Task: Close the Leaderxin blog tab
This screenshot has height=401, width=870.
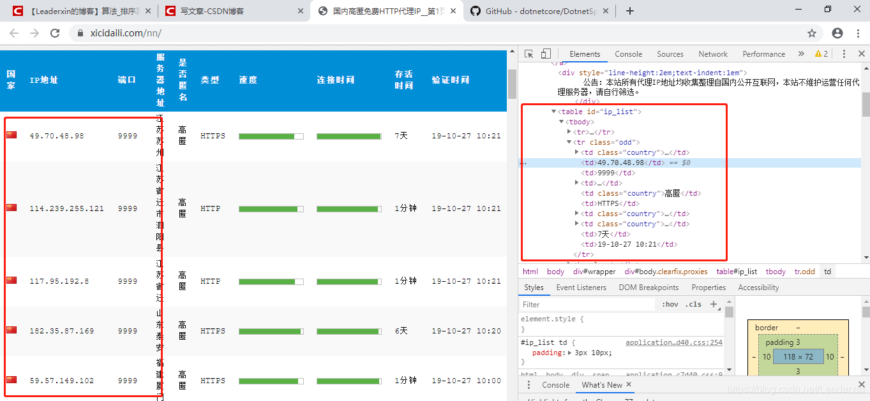Action: click(x=149, y=11)
